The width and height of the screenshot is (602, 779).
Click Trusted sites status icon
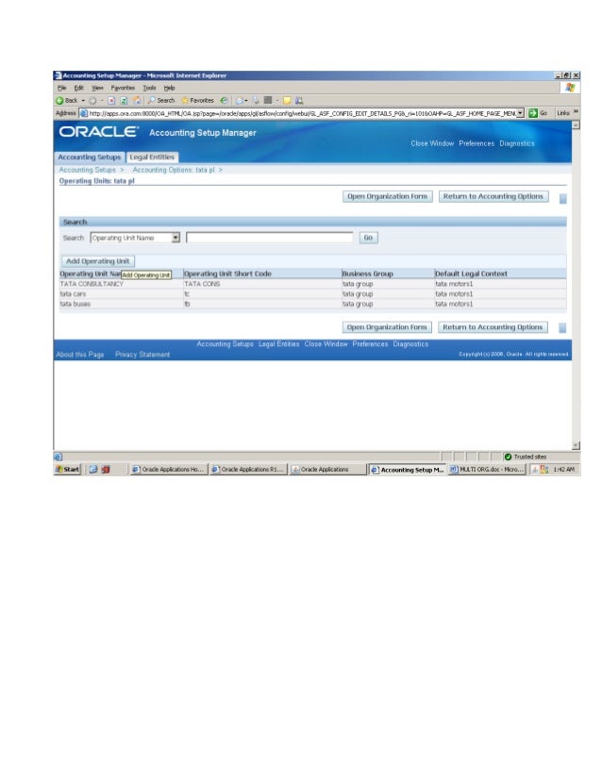(508, 456)
